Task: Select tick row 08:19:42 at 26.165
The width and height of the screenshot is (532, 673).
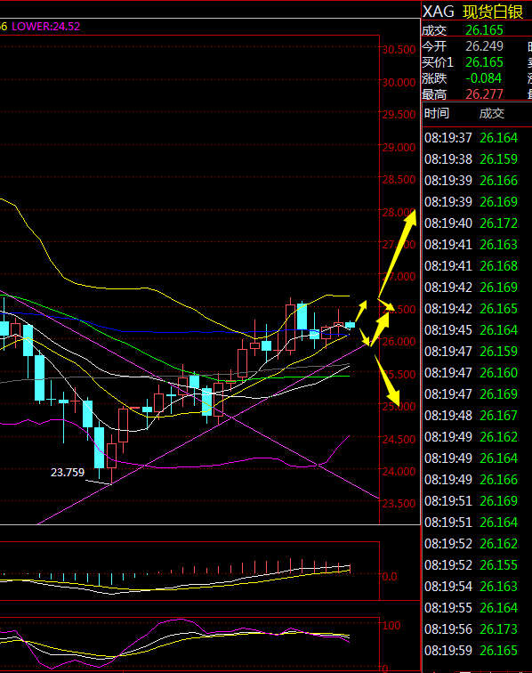Action: coord(472,309)
